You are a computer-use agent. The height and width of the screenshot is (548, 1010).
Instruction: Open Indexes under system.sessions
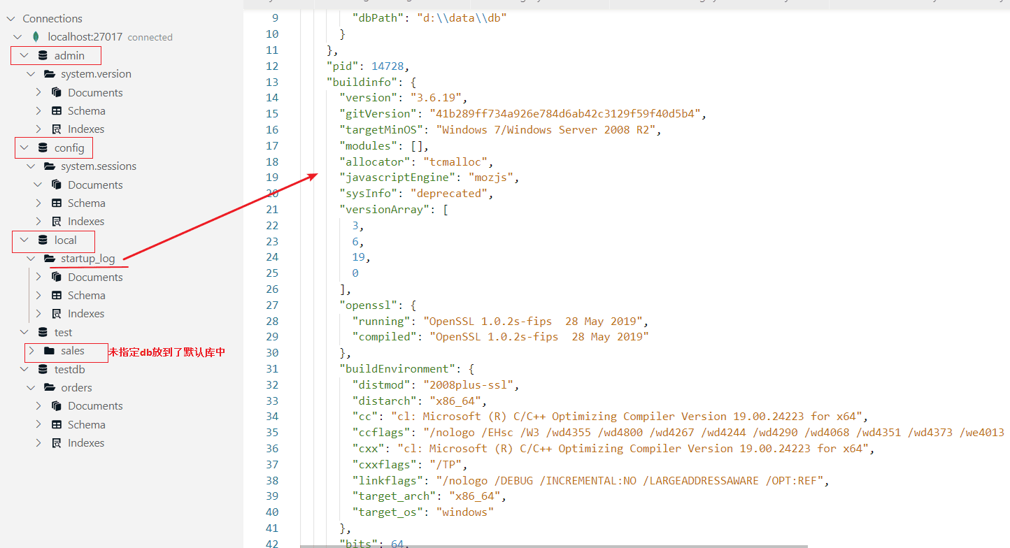[85, 222]
